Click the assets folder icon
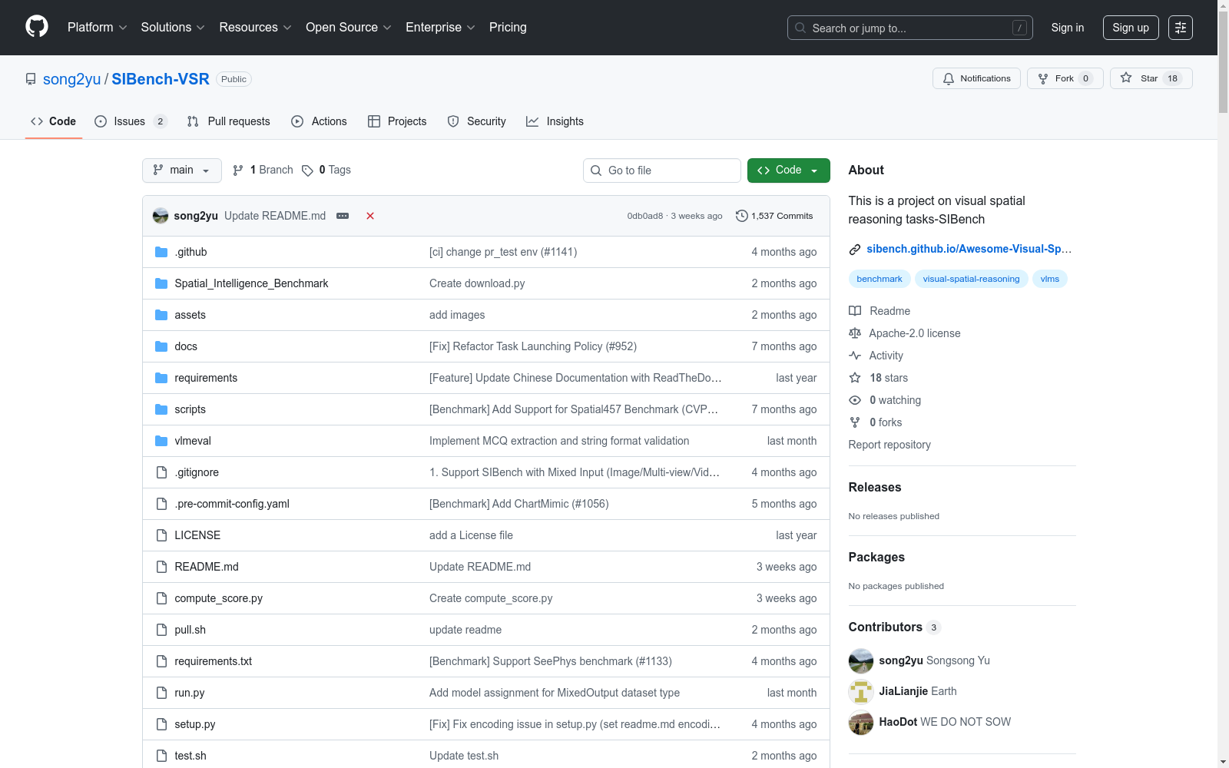1229x768 pixels. point(161,315)
